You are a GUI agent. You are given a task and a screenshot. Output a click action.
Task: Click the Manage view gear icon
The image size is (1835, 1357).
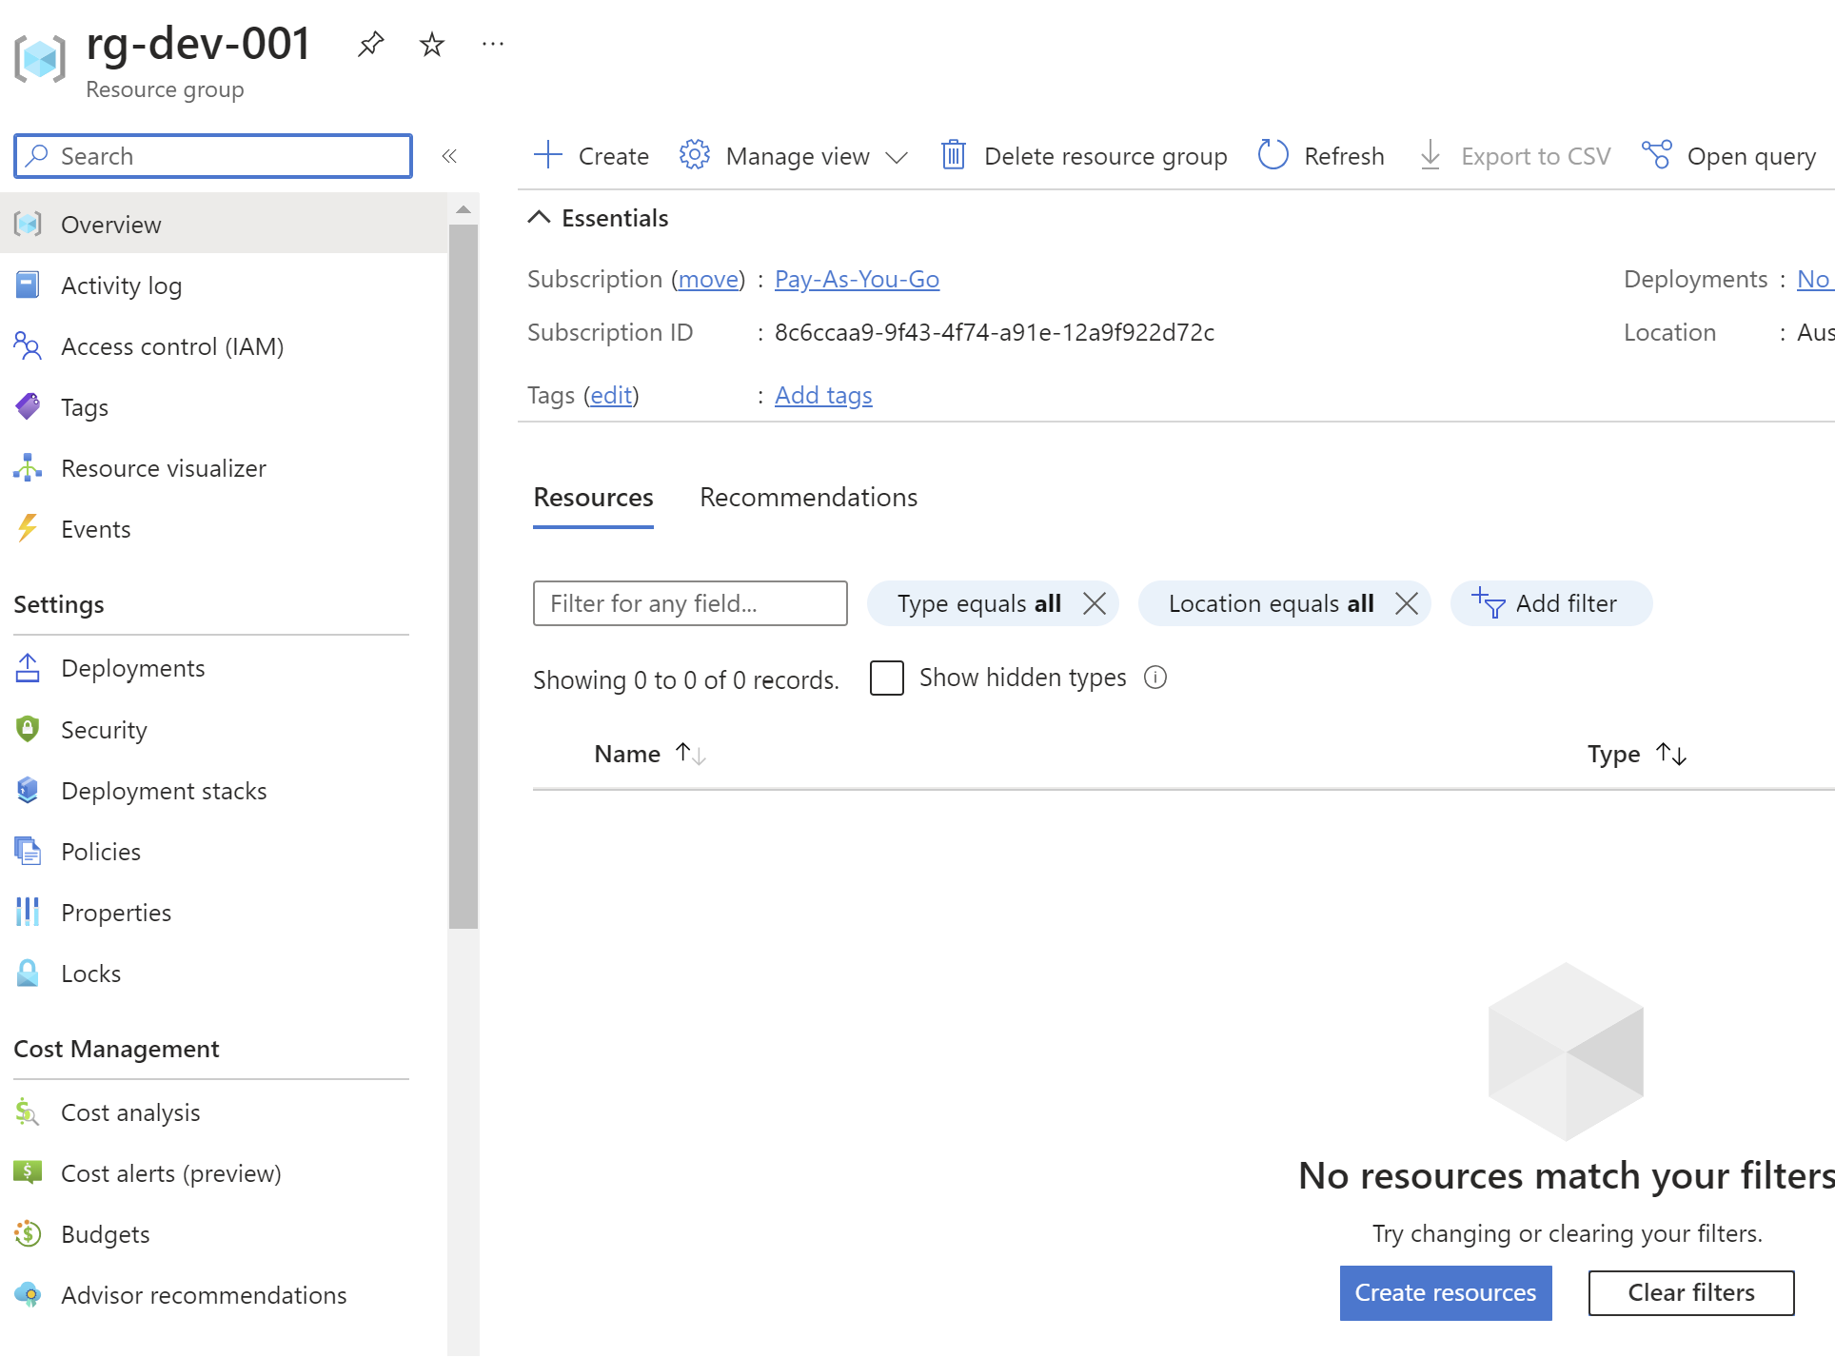[x=695, y=154]
